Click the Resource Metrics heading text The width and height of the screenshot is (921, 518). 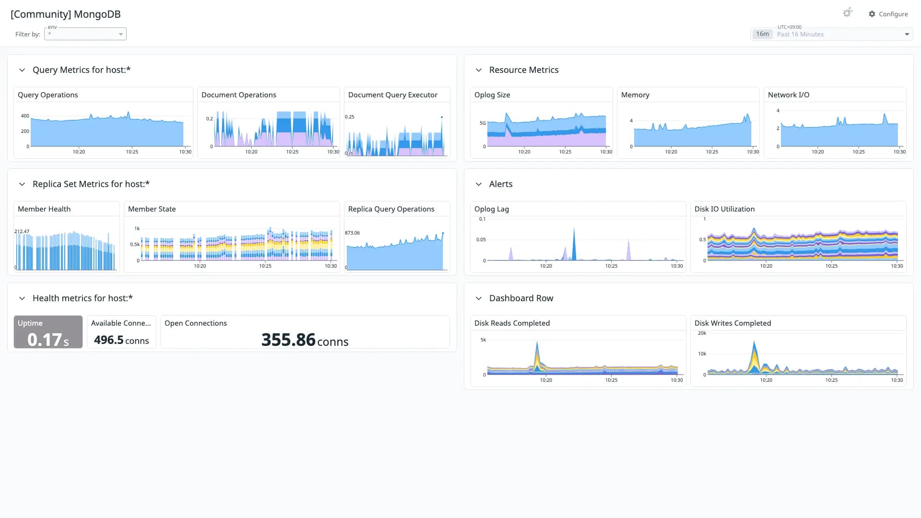coord(524,70)
